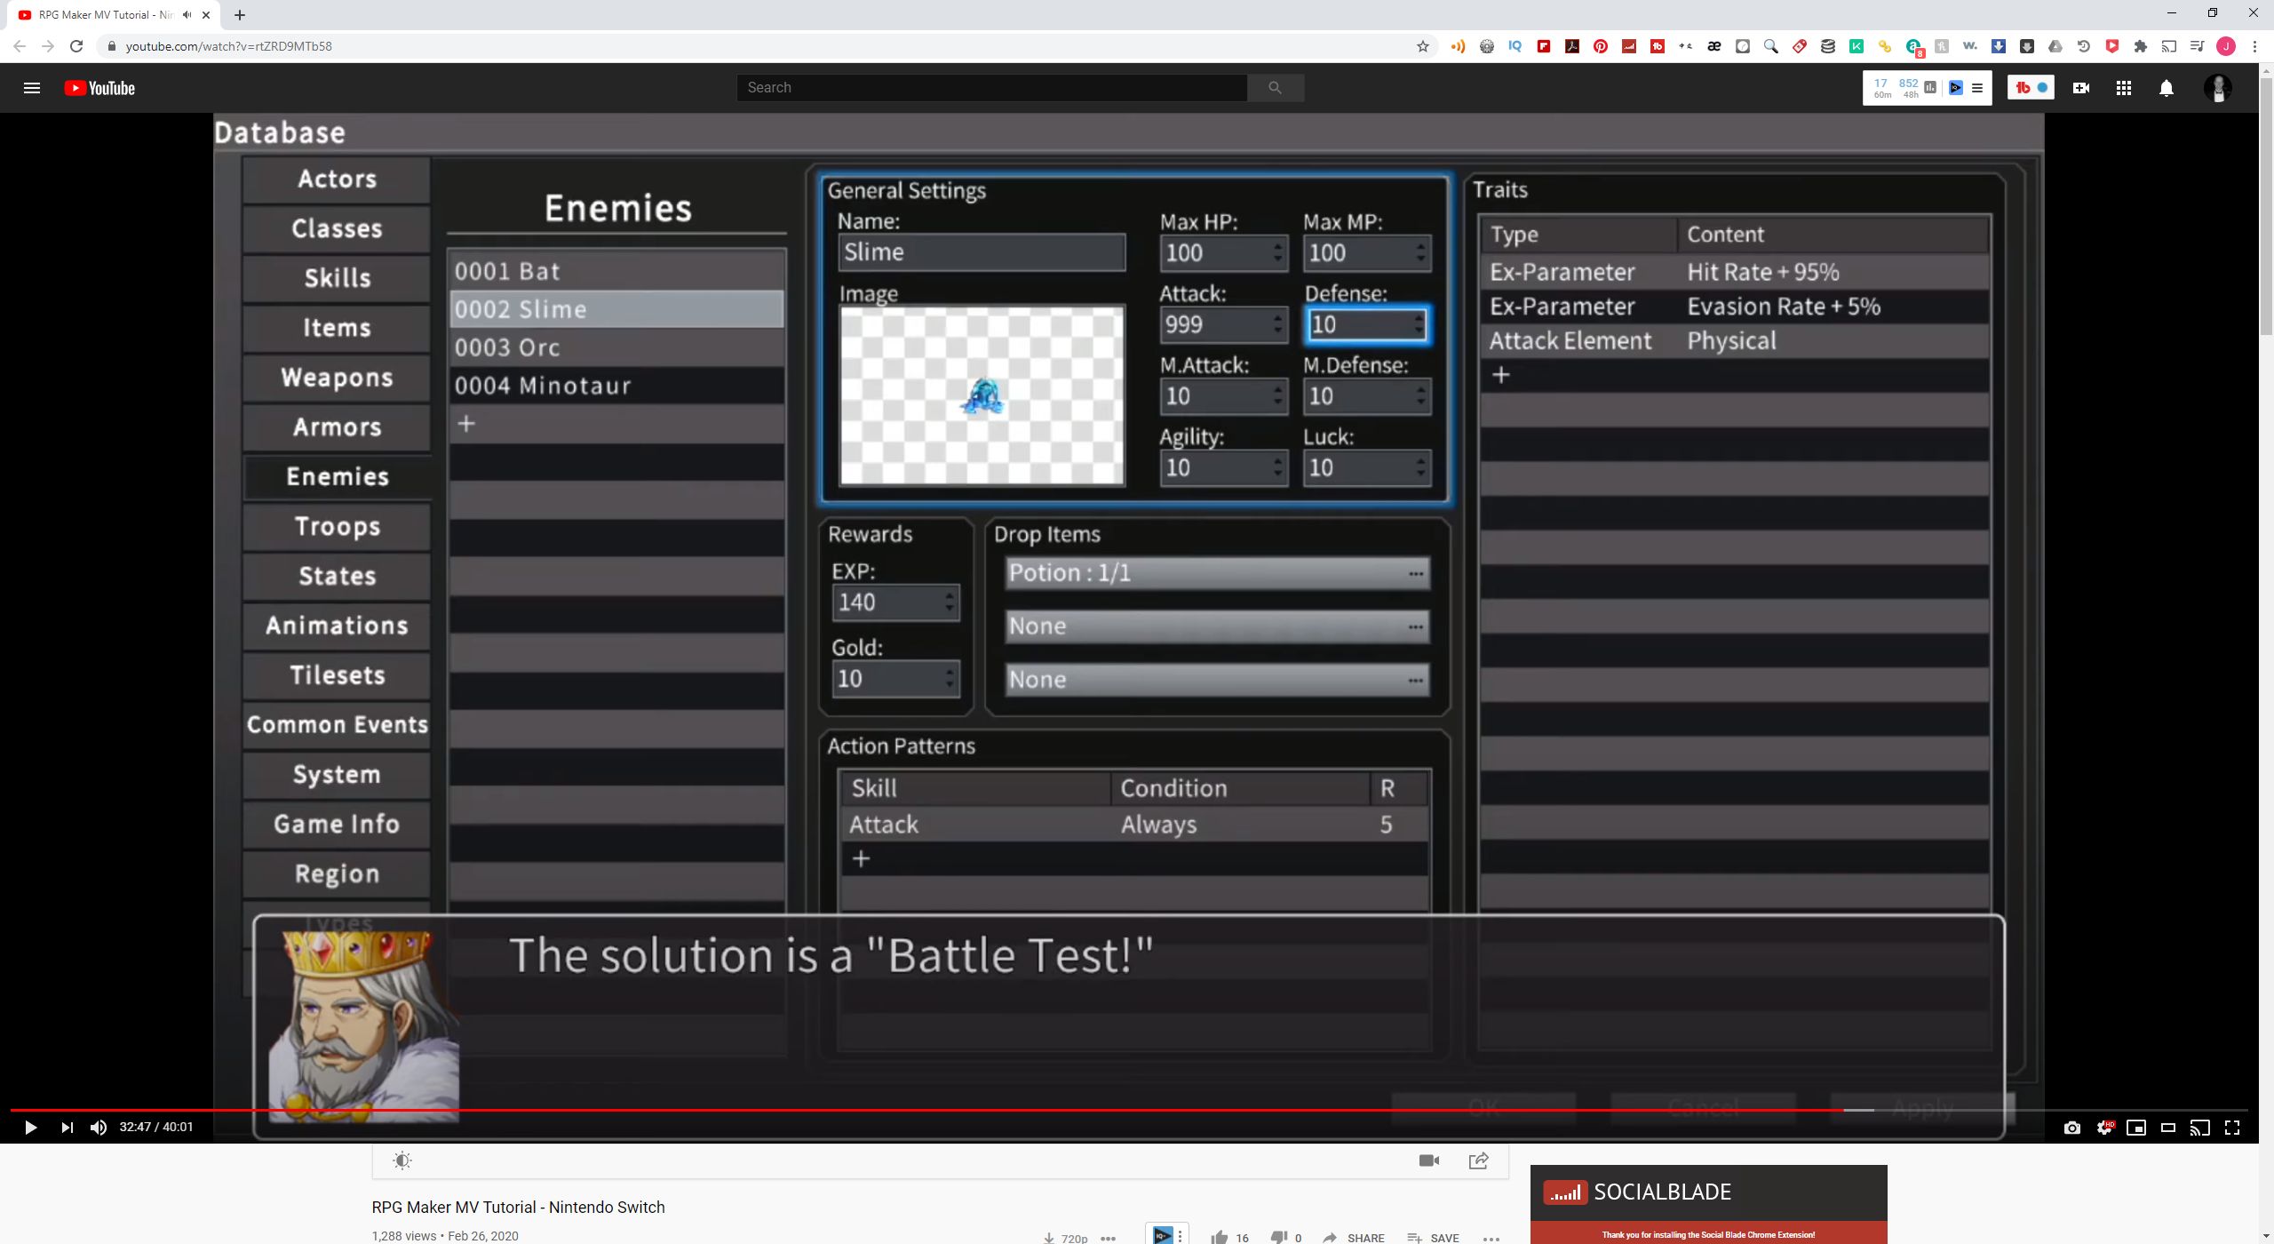Open Chrome extensions puzzle menu
The height and width of the screenshot is (1244, 2274).
click(2141, 46)
